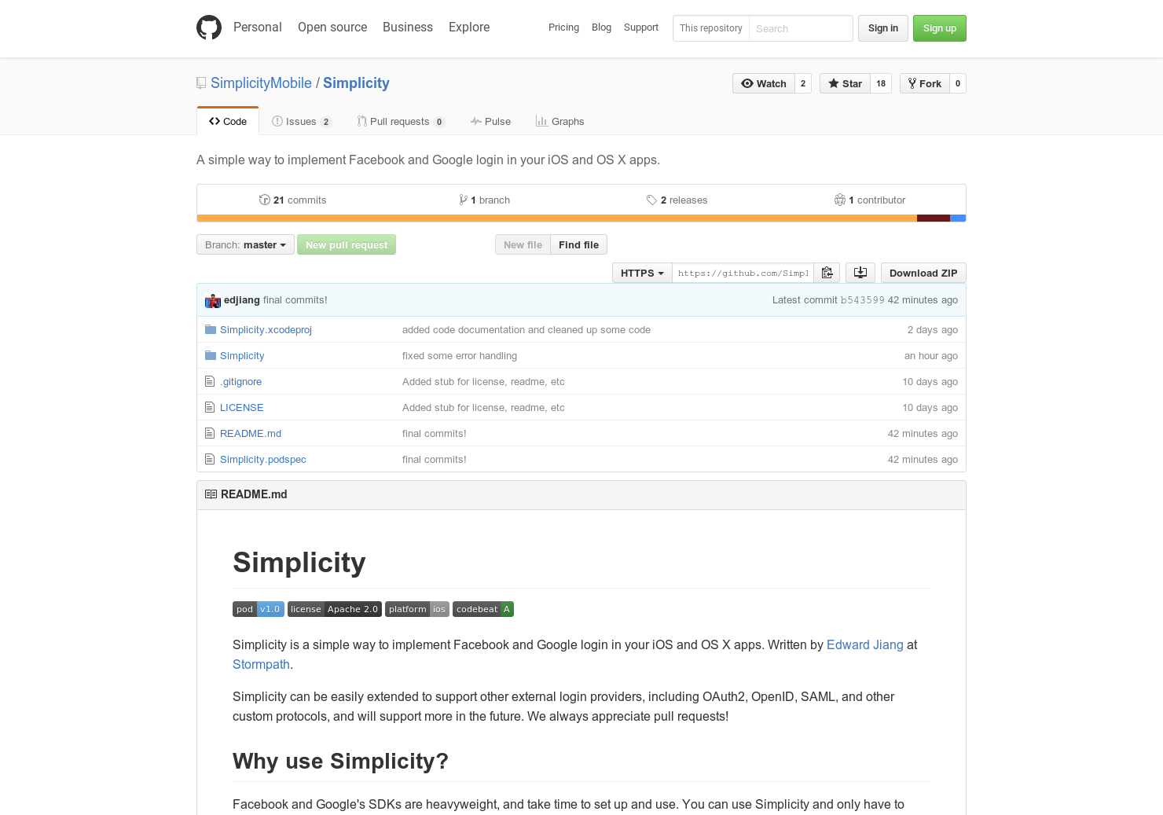1163x815 pixels.
Task: Open the Pulse section
Action: point(490,121)
